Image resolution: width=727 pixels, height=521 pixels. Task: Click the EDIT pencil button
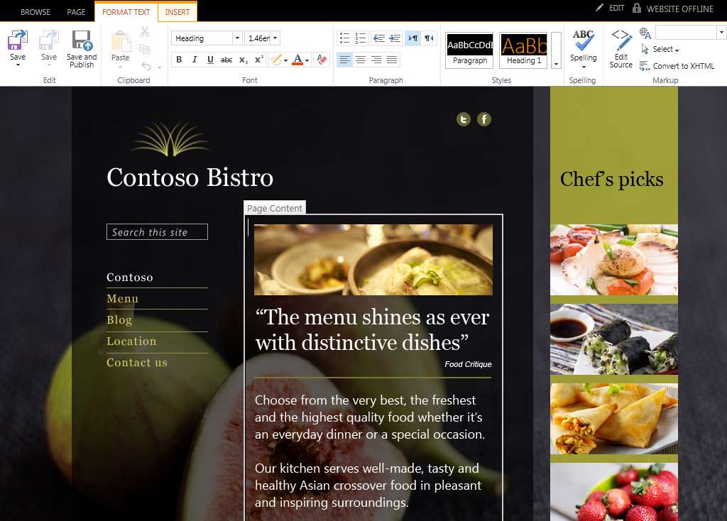click(x=610, y=8)
